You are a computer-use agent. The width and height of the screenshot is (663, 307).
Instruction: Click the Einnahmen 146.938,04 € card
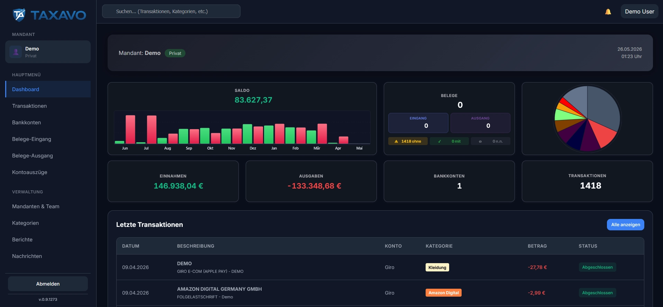(173, 181)
